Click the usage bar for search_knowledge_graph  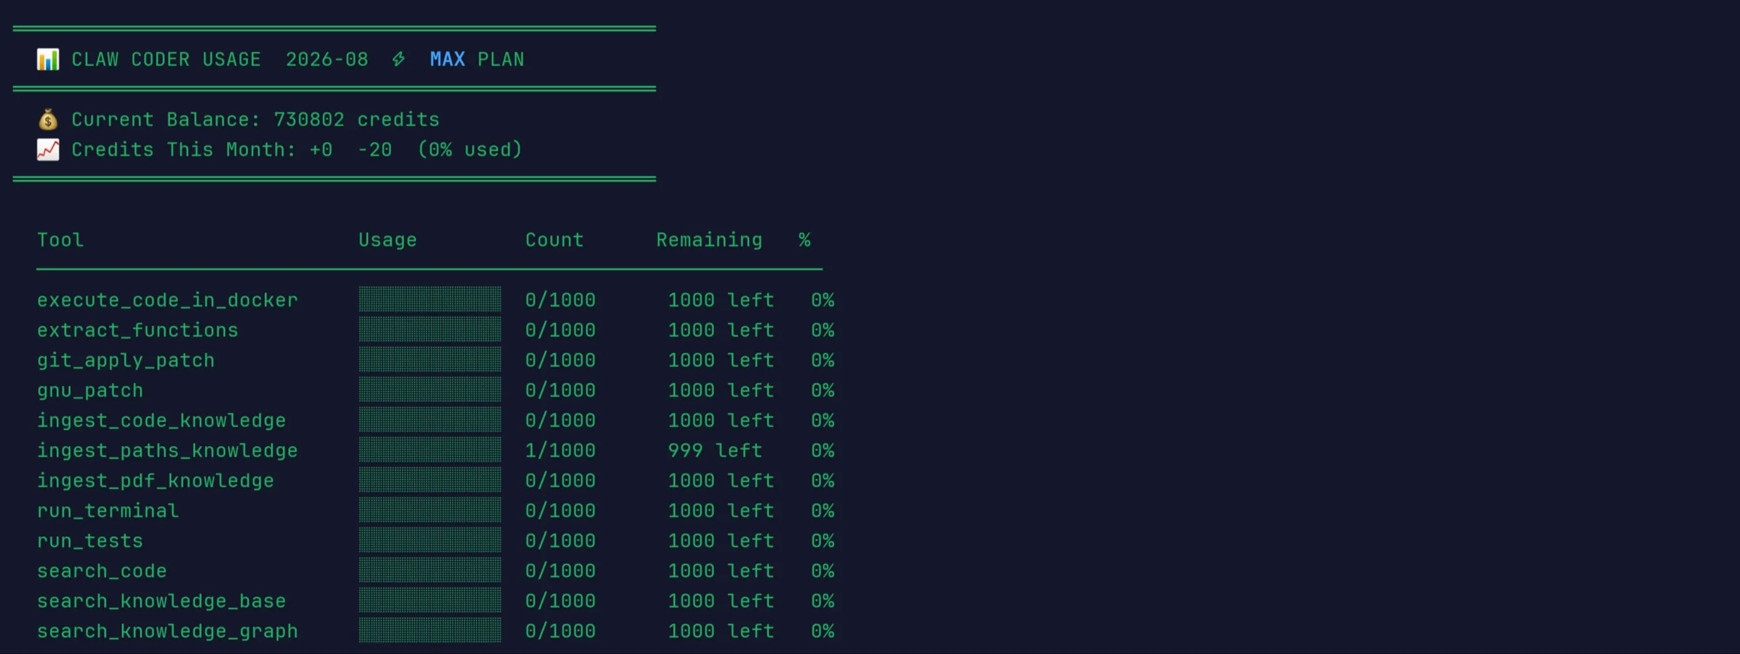tap(429, 630)
